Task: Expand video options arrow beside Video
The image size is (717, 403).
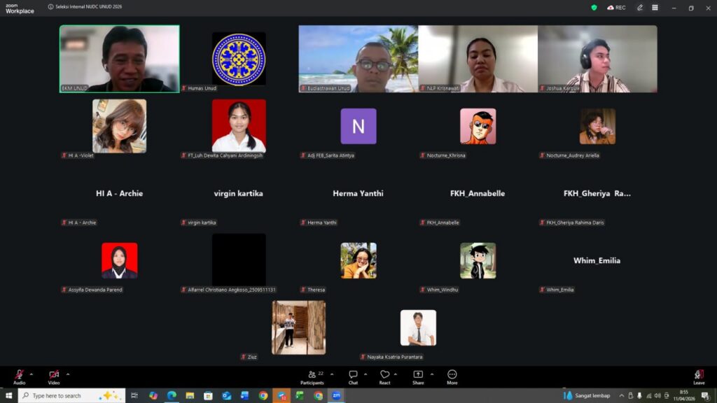Action: (68, 374)
